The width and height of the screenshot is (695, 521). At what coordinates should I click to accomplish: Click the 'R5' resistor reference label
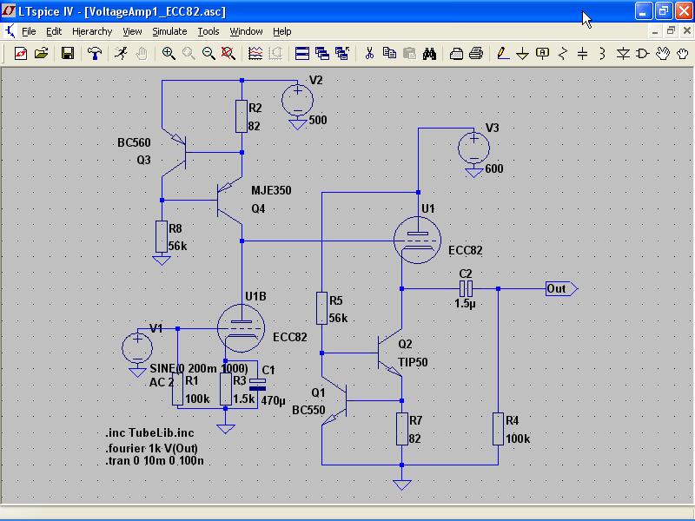(x=336, y=300)
